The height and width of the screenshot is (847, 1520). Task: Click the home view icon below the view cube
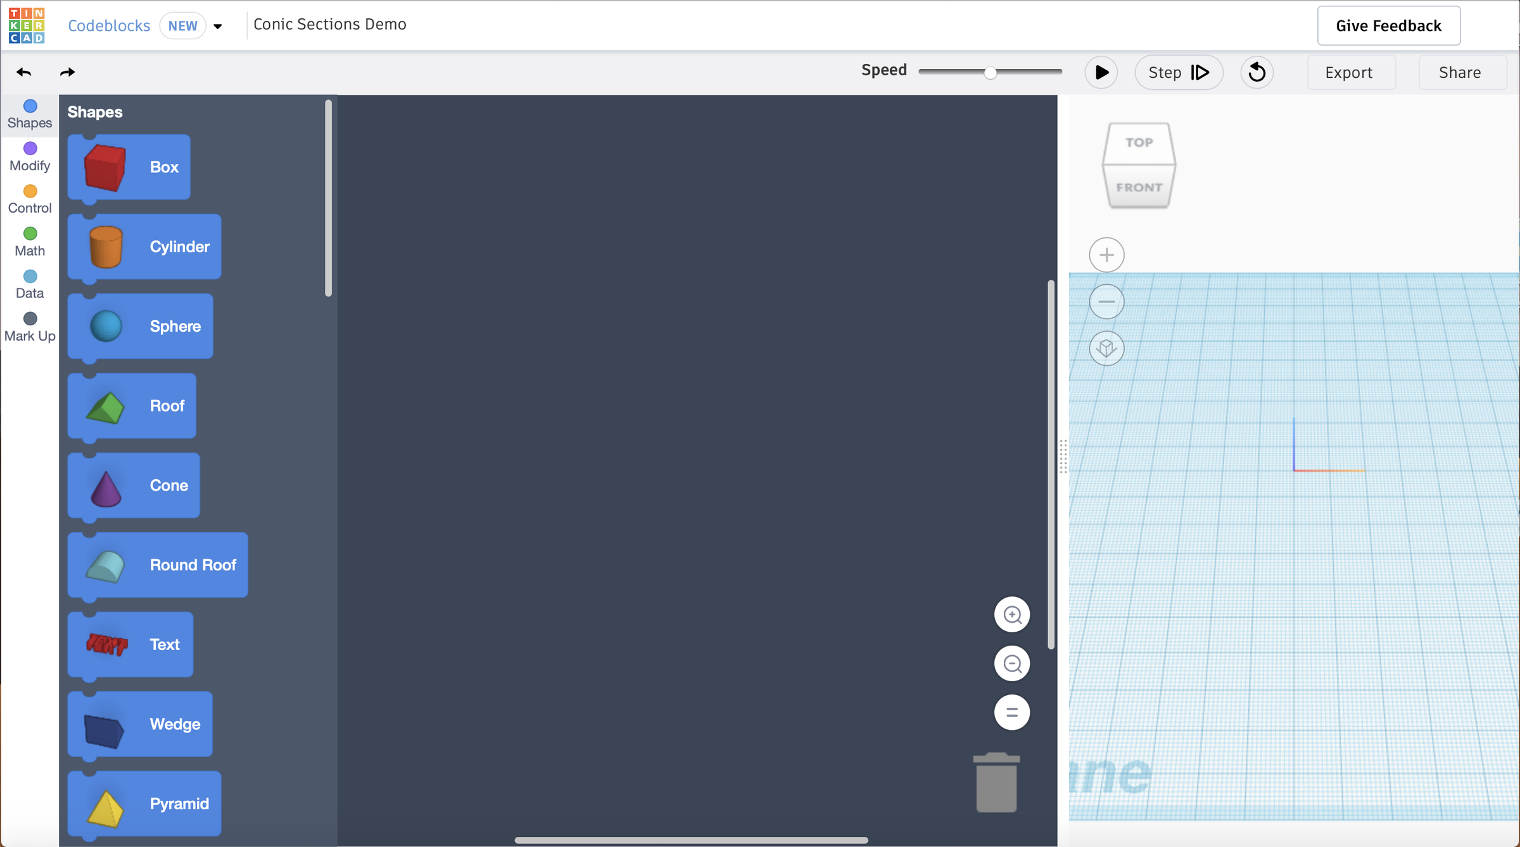tap(1106, 348)
